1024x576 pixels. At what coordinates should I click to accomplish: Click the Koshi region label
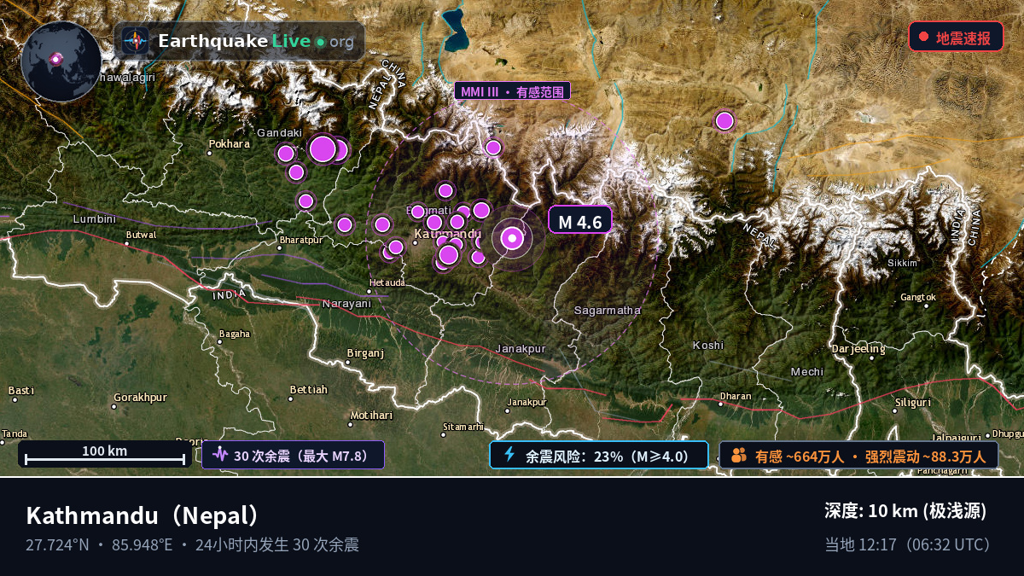pyautogui.click(x=708, y=345)
